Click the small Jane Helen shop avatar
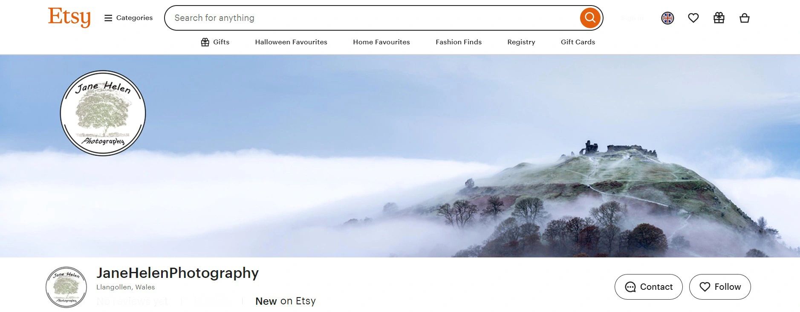 coord(66,287)
